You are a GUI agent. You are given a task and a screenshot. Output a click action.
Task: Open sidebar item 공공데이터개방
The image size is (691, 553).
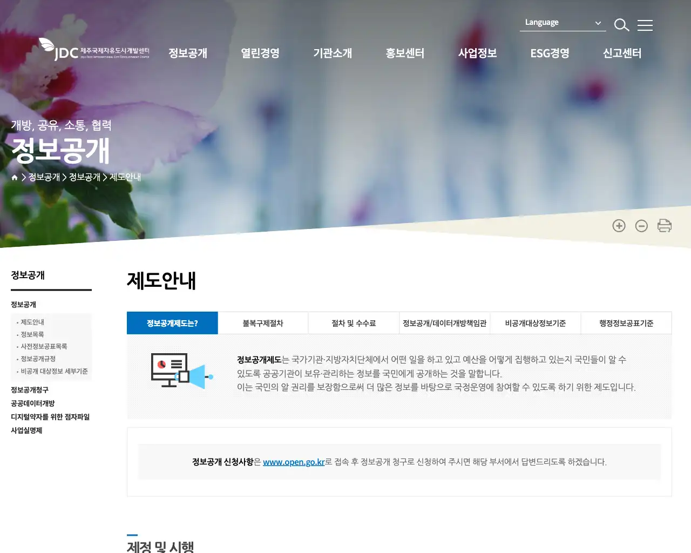point(32,403)
